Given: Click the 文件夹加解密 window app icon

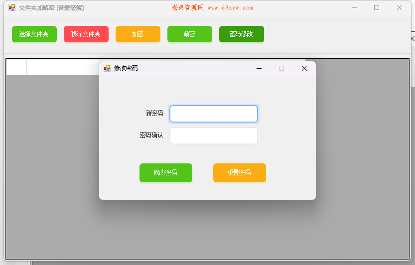Looking at the screenshot, I should click(12, 7).
